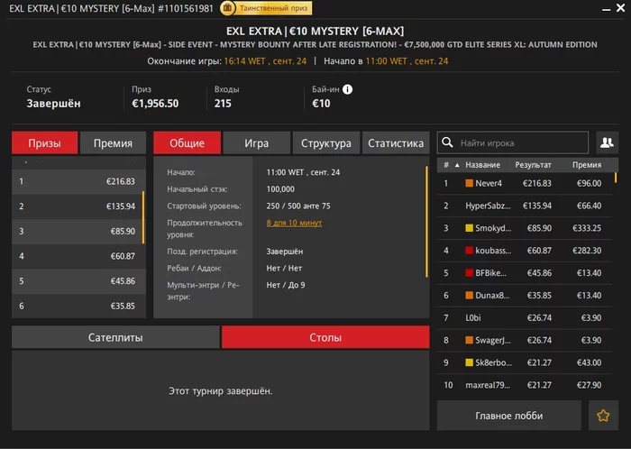Image resolution: width=631 pixels, height=449 pixels.
Task: Switch to the Сателлиты tab
Action: click(x=115, y=337)
